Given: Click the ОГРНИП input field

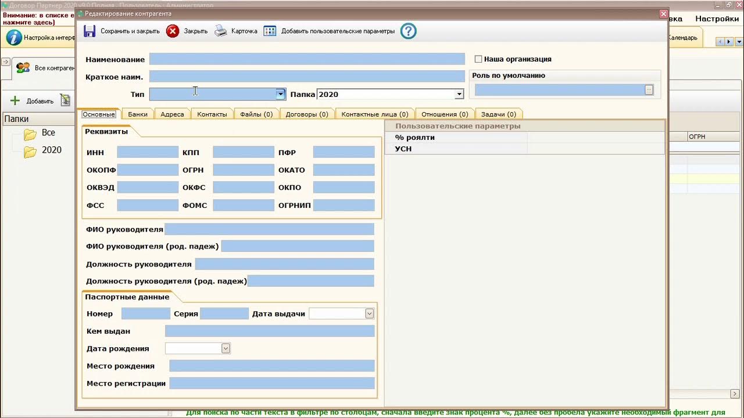Looking at the screenshot, I should point(344,205).
